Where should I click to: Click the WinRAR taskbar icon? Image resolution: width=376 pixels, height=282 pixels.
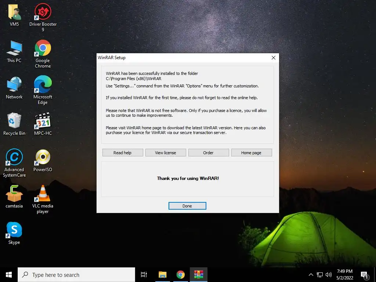tap(199, 275)
